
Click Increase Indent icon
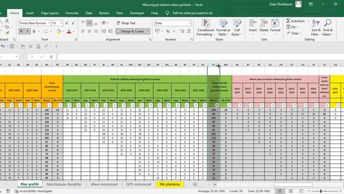pos(110,31)
